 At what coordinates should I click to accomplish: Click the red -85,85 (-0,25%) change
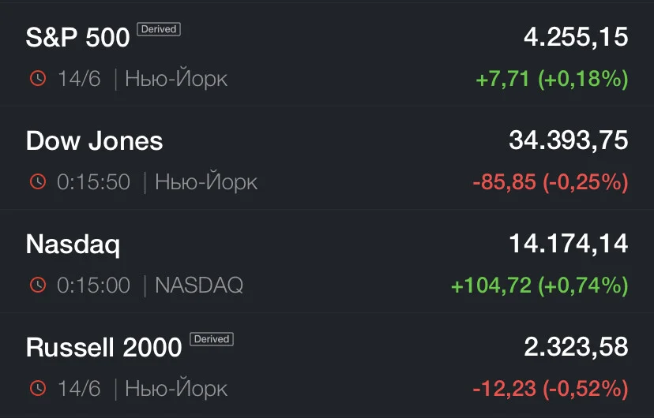click(x=551, y=182)
